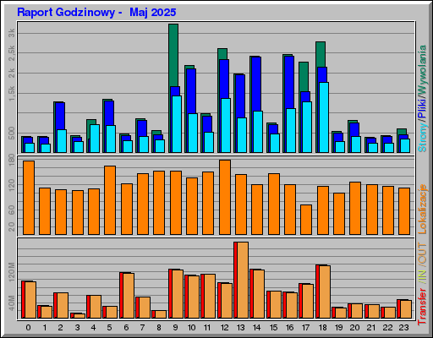This screenshot has height=338, width=433.
Task: Click the red "Transfer" legend label
Action: point(422,307)
